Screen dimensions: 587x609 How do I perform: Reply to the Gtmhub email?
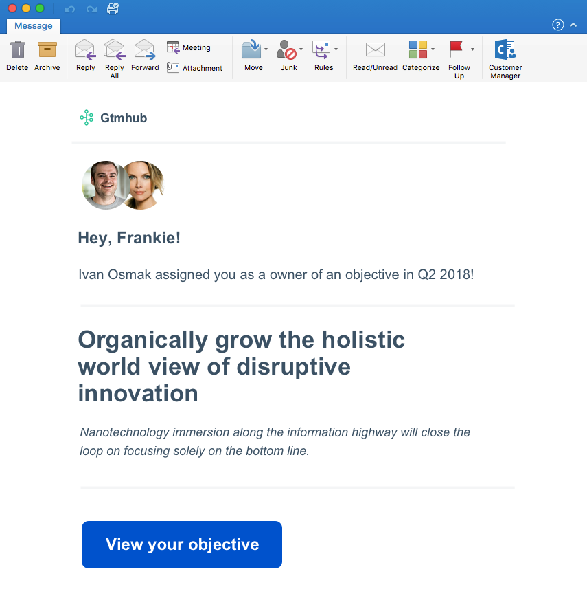85,56
